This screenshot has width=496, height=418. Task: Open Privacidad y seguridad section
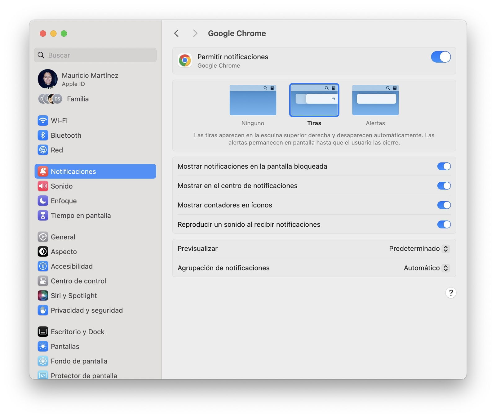click(95, 310)
